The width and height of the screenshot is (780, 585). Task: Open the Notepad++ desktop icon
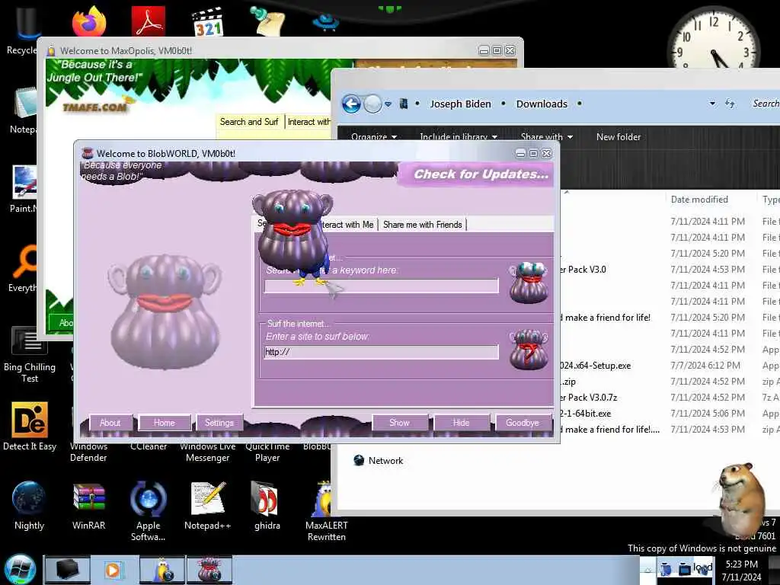click(x=207, y=506)
